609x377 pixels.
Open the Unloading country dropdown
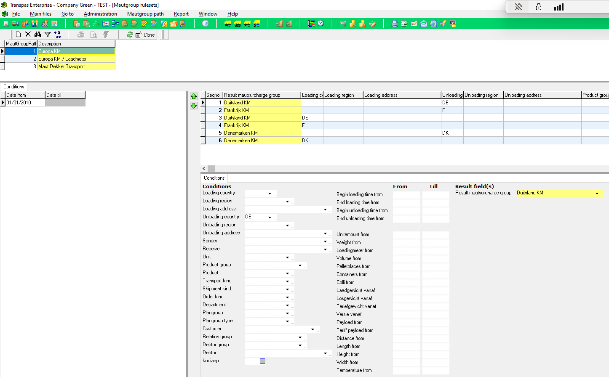(x=270, y=218)
